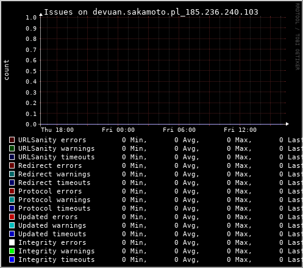Screen dimensions: 303x268
Task: Click the Updated warnings cyan swatch
Action: pos(12,225)
